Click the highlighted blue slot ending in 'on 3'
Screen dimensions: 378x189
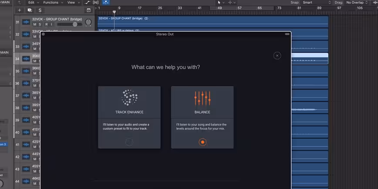3,145
